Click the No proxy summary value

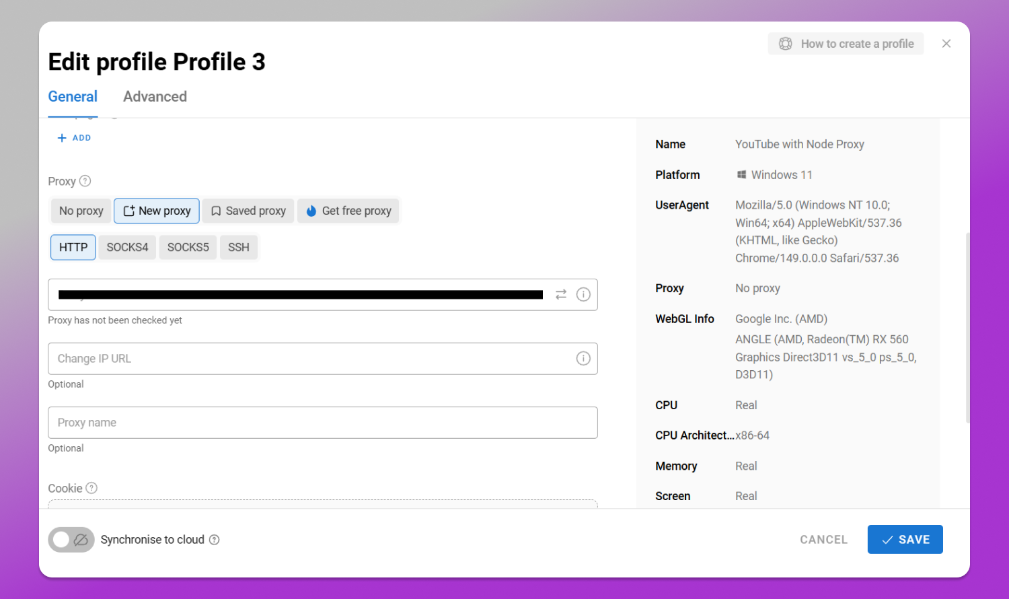pos(757,288)
